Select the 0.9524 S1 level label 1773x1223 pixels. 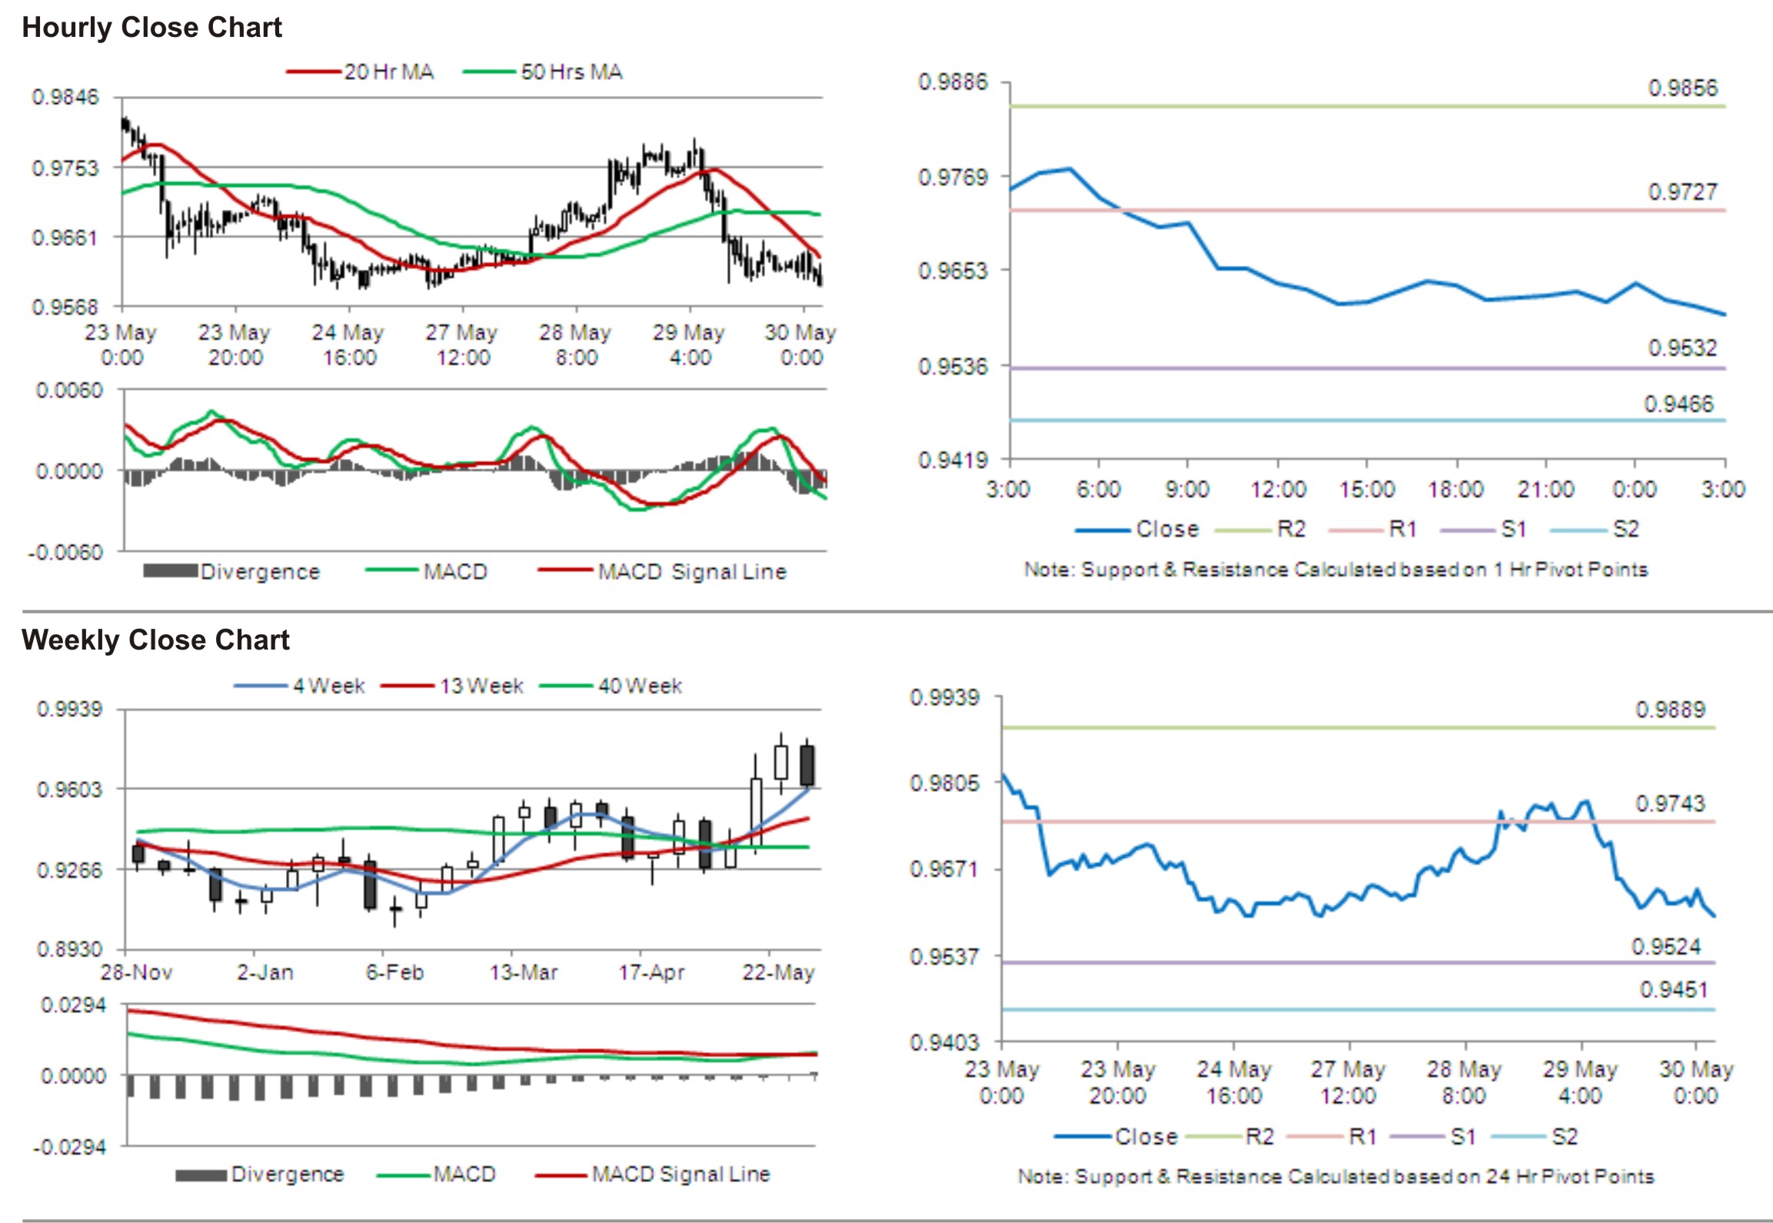click(x=1666, y=947)
